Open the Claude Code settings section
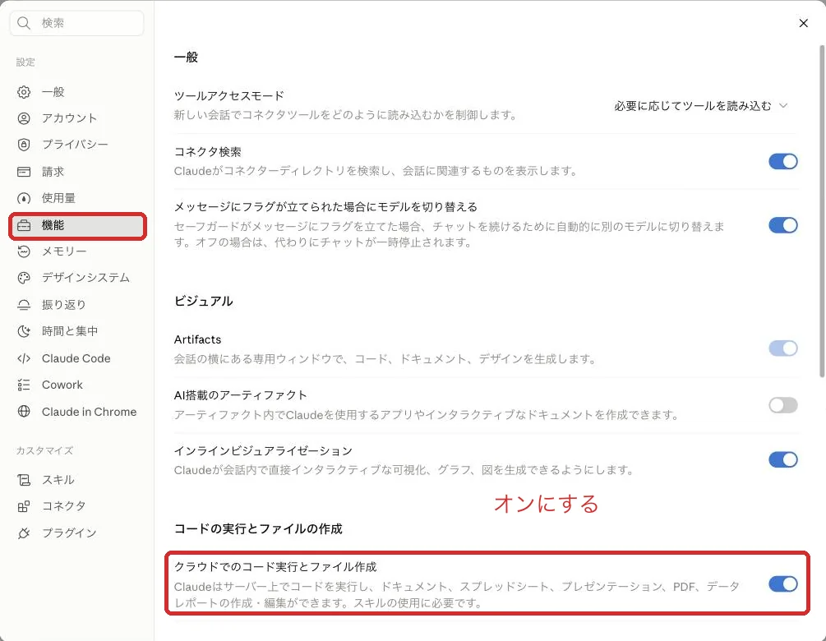The image size is (826, 641). (77, 358)
